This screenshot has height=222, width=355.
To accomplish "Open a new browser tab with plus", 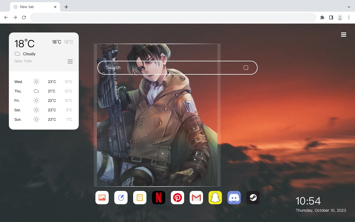I will point(66,7).
